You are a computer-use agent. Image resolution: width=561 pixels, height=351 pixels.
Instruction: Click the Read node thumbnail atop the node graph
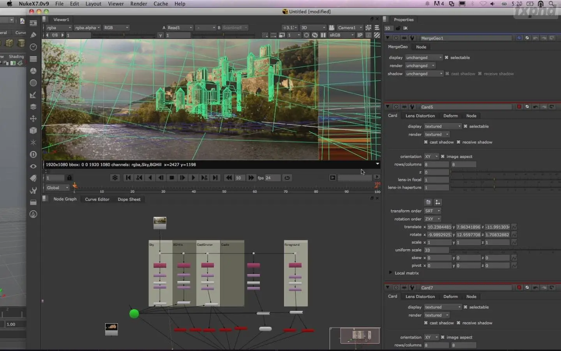click(160, 223)
